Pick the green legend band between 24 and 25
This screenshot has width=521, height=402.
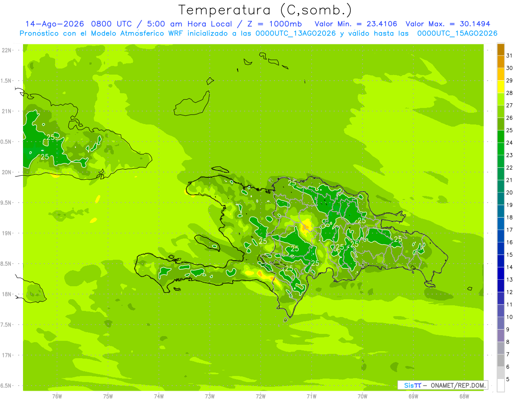(x=501, y=136)
